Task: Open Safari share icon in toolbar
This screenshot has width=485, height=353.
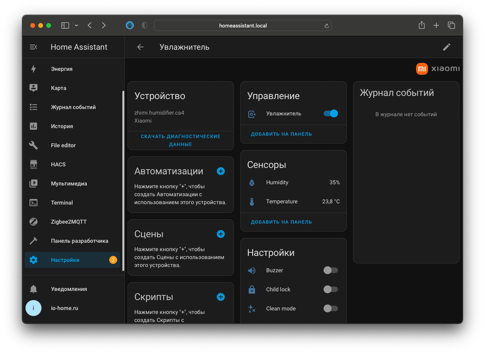Action: pos(422,25)
